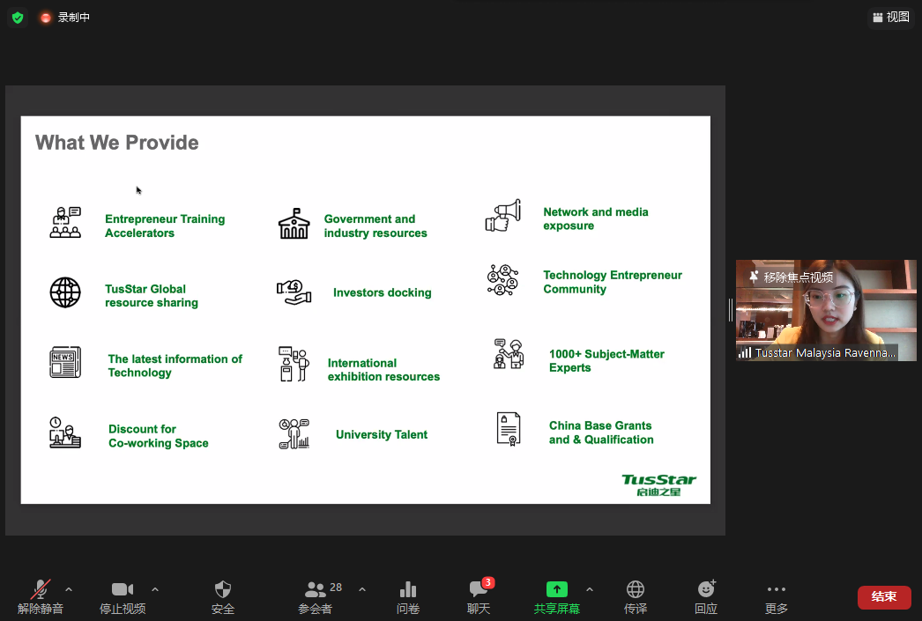Unmute the microphone via 解除静音
Viewport: 922px width, 621px height.
[41, 597]
